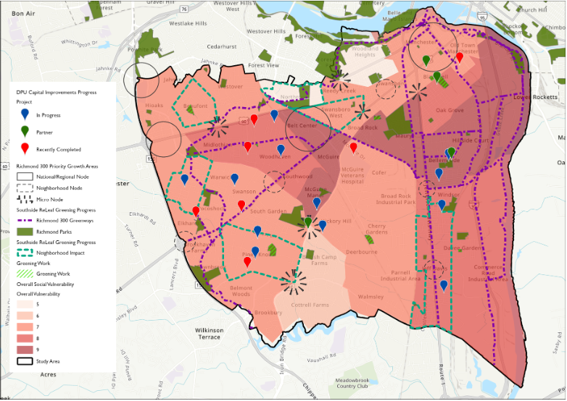Click the 'Broad Rock Industrial Park' label
567x401 pixels.
(396, 199)
